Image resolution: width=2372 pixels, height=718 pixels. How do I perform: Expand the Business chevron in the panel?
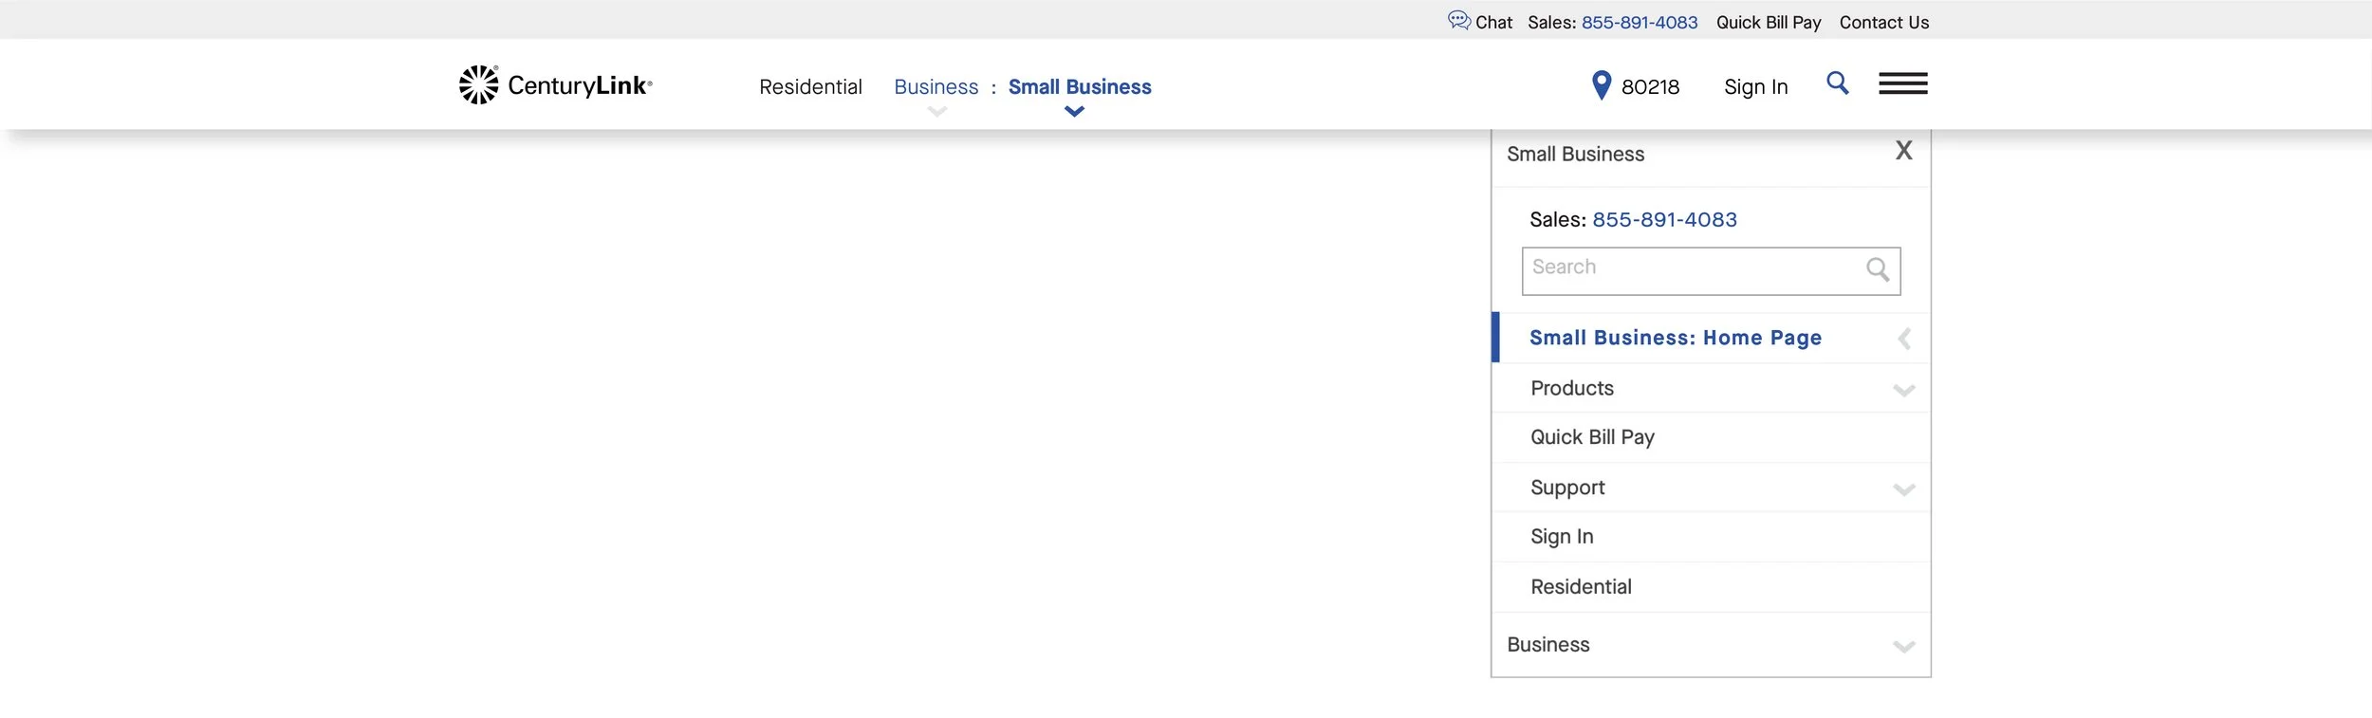tap(1903, 647)
